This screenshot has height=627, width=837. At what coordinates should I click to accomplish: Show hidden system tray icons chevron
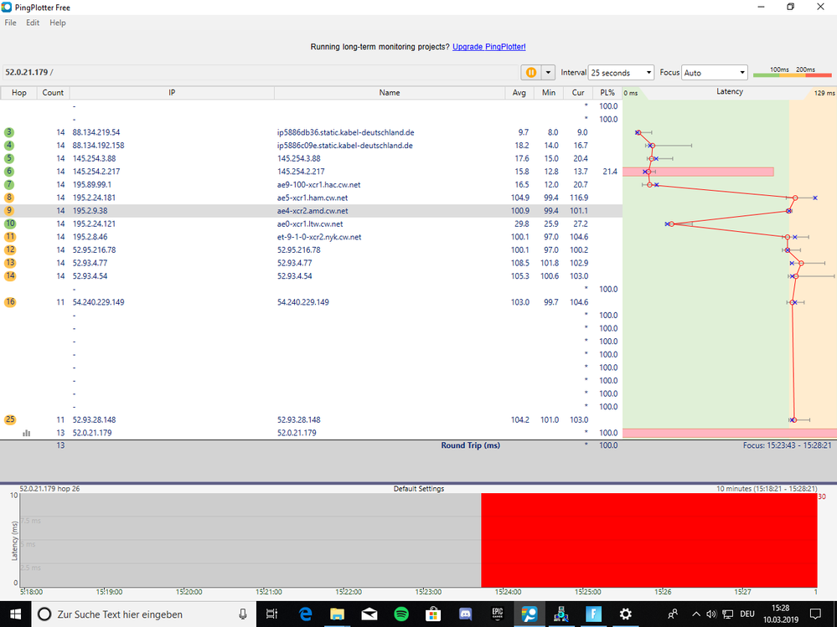(696, 614)
